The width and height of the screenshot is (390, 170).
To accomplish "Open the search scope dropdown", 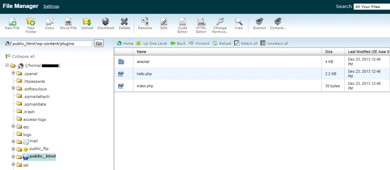I will tap(372, 7).
